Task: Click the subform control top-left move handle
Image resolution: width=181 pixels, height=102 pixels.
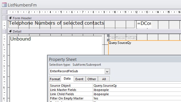Action: point(108,40)
